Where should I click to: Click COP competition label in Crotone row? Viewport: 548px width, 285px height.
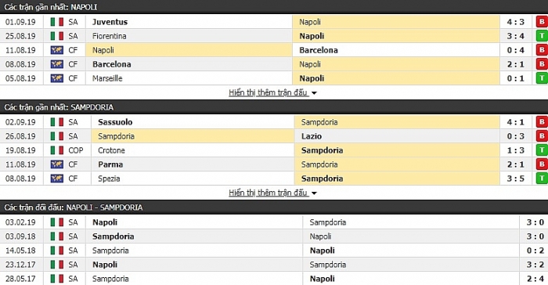click(76, 150)
